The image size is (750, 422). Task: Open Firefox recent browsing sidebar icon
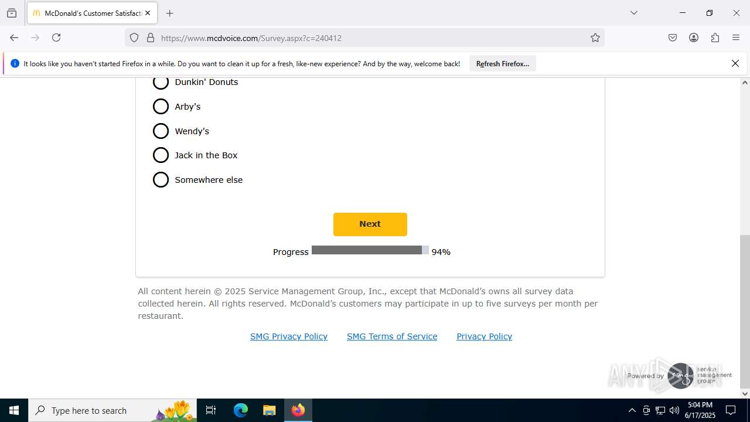12,13
